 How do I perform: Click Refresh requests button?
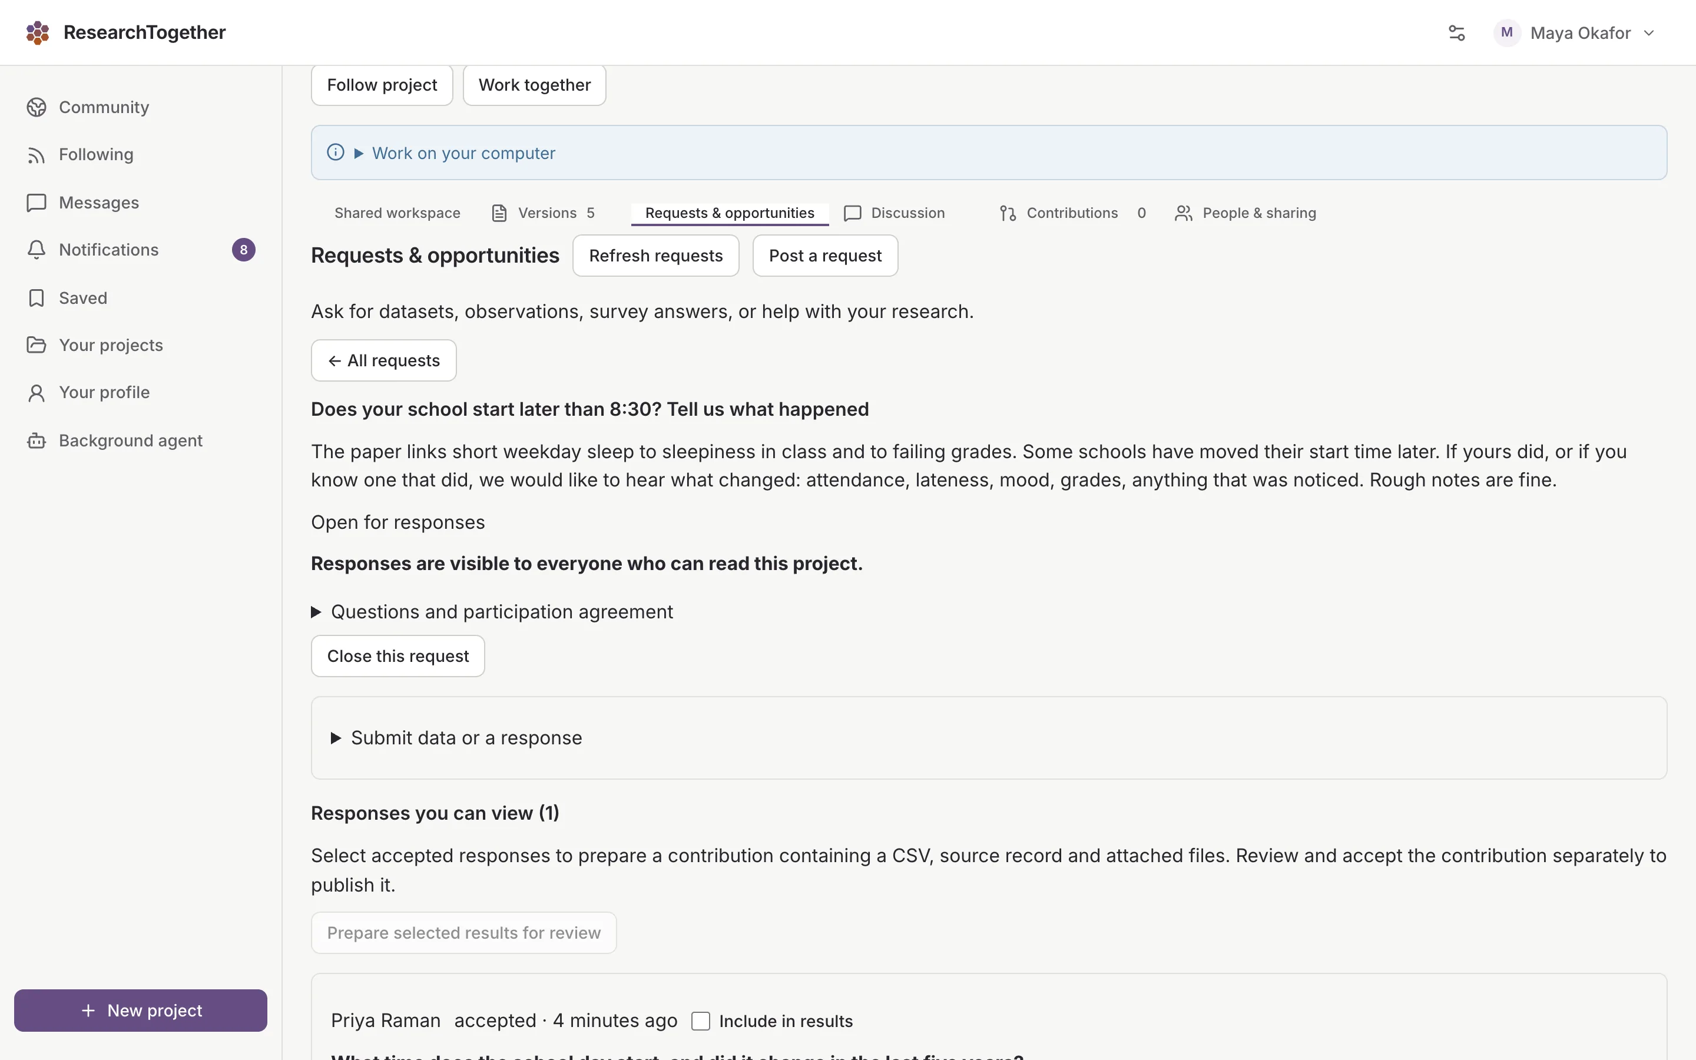coord(656,256)
